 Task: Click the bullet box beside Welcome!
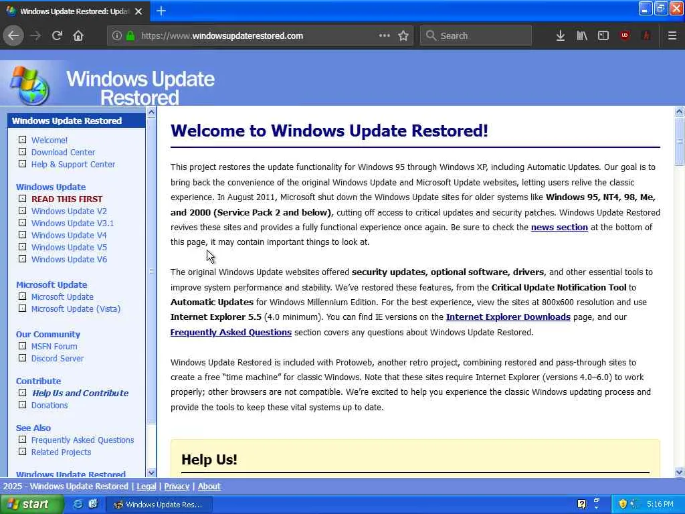coord(22,140)
